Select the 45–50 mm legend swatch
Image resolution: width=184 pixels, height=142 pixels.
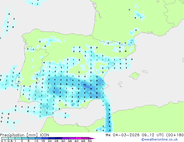pos(85,138)
